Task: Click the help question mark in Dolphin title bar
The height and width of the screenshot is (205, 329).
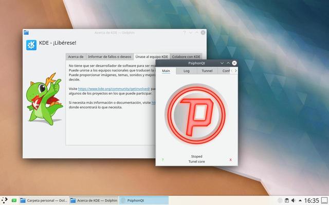Action: coord(184,33)
